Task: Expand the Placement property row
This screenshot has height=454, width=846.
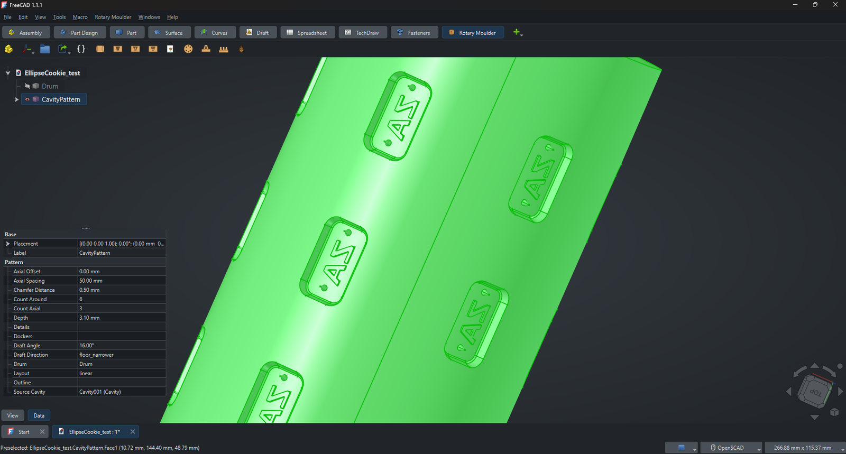Action: click(x=8, y=244)
